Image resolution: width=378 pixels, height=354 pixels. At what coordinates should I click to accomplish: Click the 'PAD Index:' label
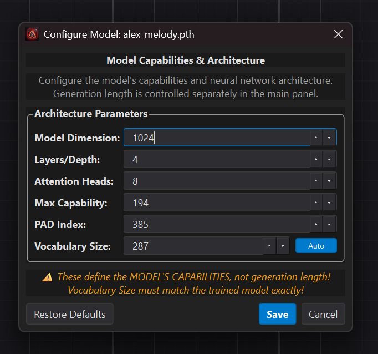tap(60, 225)
